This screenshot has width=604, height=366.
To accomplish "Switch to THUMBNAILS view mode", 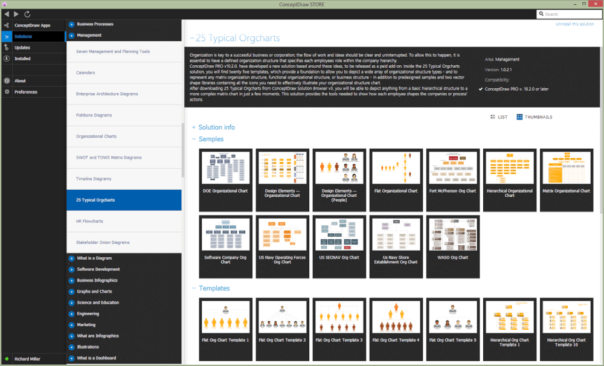I will point(535,117).
